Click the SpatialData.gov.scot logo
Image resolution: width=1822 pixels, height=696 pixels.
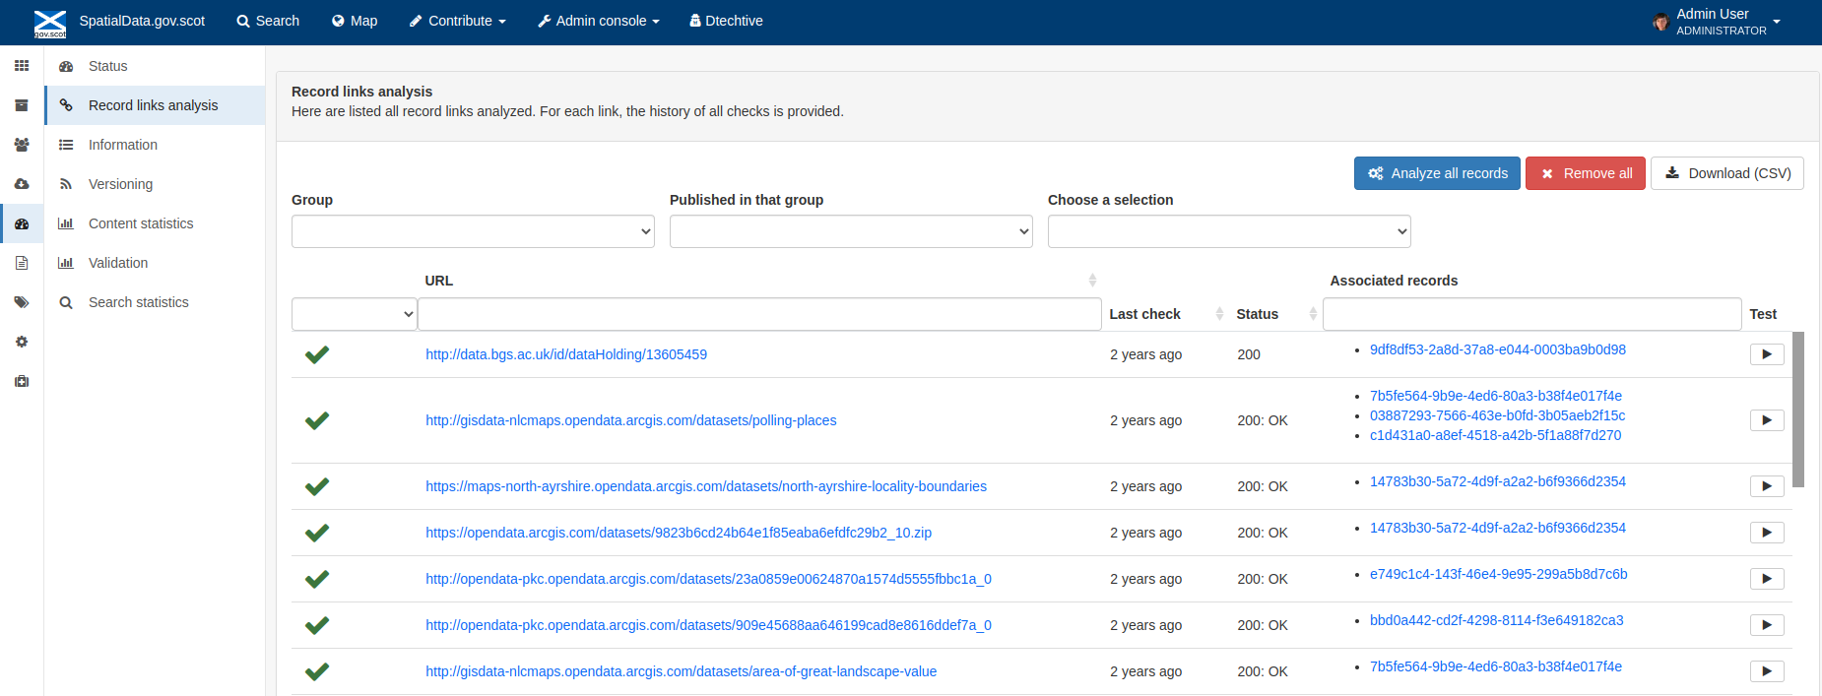50,24
